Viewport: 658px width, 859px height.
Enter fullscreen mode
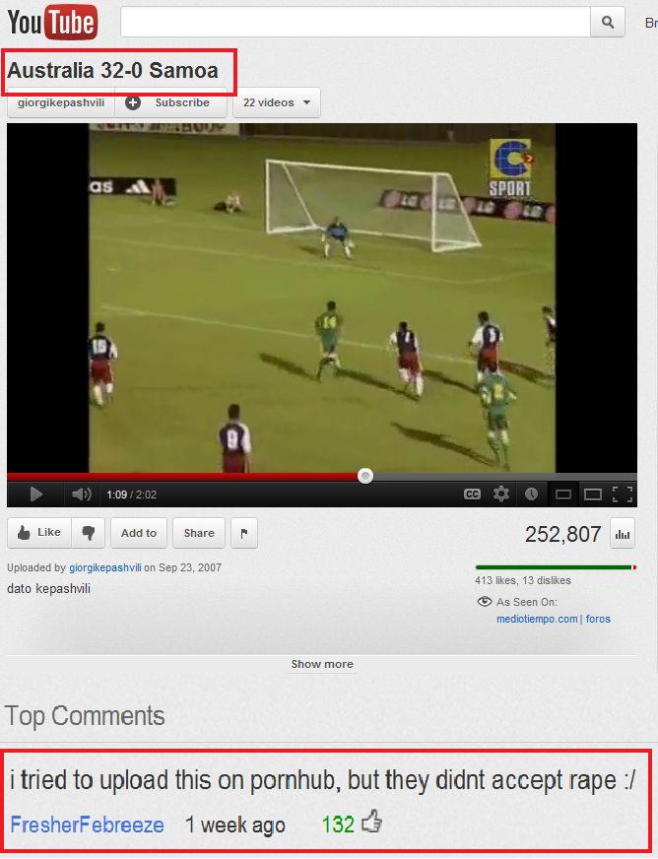pyautogui.click(x=623, y=495)
